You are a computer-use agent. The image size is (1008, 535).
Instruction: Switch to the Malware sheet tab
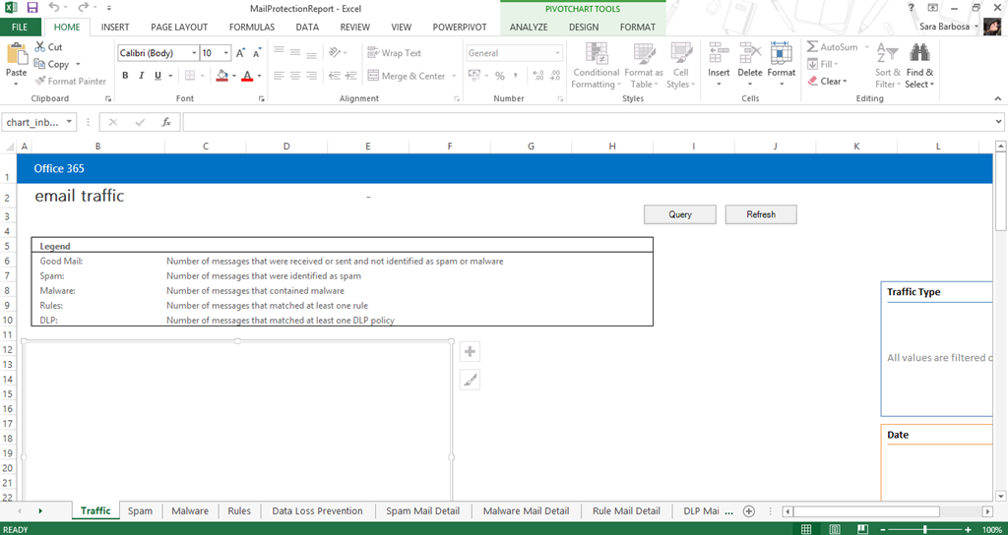coord(190,511)
